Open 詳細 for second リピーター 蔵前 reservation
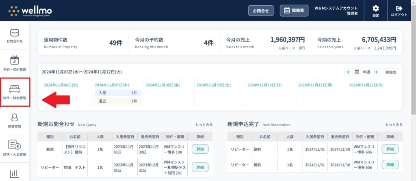 click(390, 165)
